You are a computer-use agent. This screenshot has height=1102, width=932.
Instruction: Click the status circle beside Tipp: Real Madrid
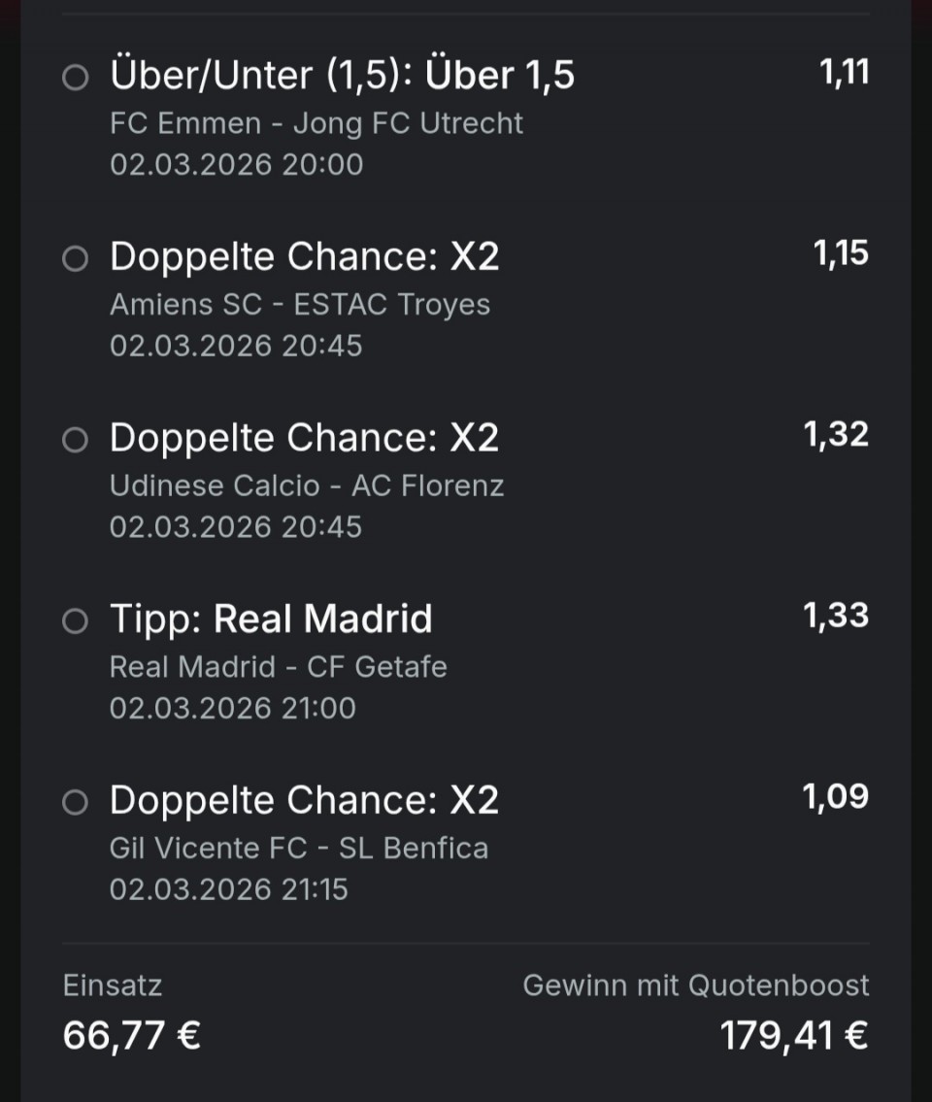pos(75,621)
